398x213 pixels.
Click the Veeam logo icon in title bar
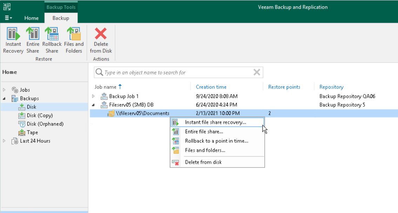7,7
